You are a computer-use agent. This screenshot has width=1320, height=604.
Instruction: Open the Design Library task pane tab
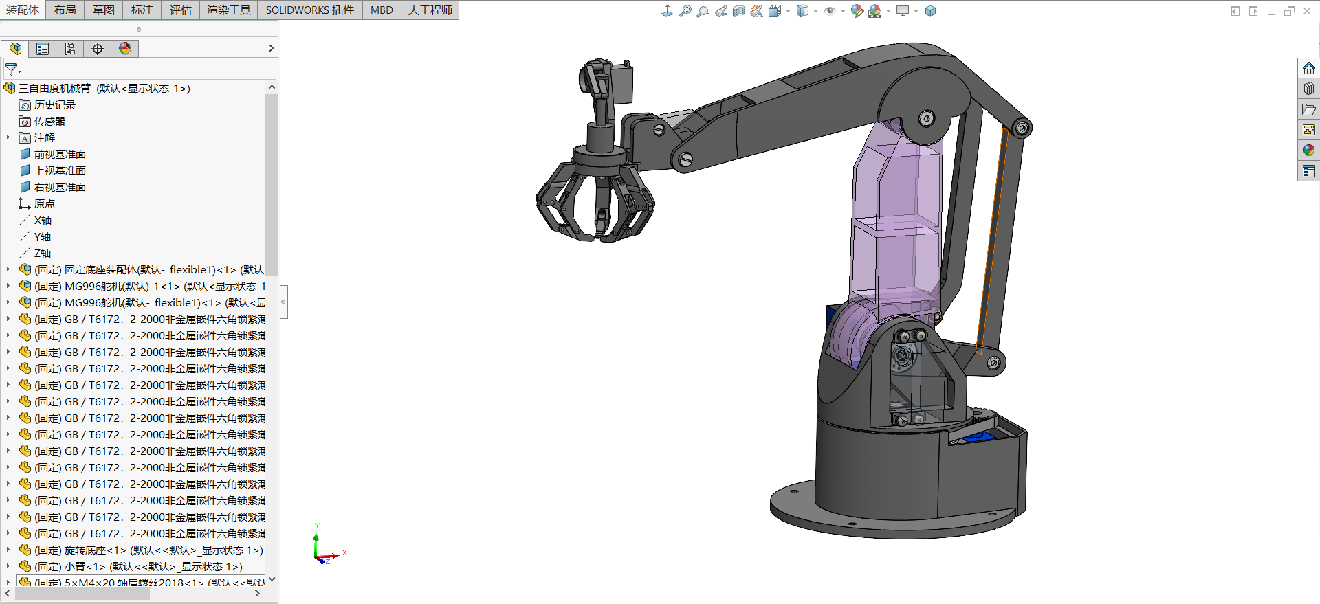point(1308,89)
